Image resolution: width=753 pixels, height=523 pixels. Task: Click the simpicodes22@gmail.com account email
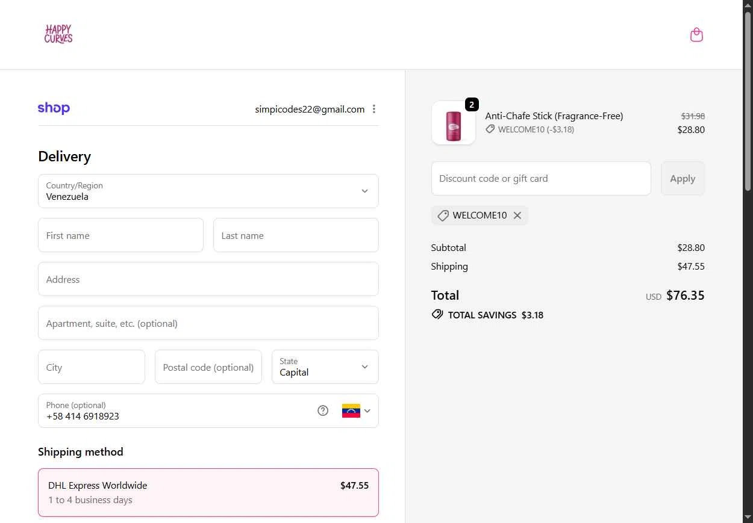pyautogui.click(x=310, y=110)
